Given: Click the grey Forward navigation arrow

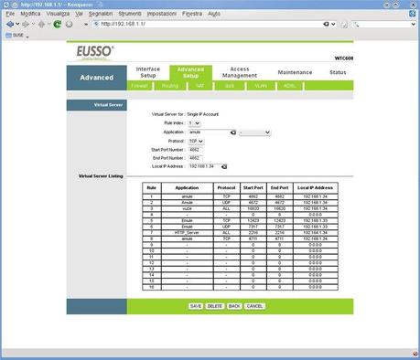Looking at the screenshot, I should [26, 24].
